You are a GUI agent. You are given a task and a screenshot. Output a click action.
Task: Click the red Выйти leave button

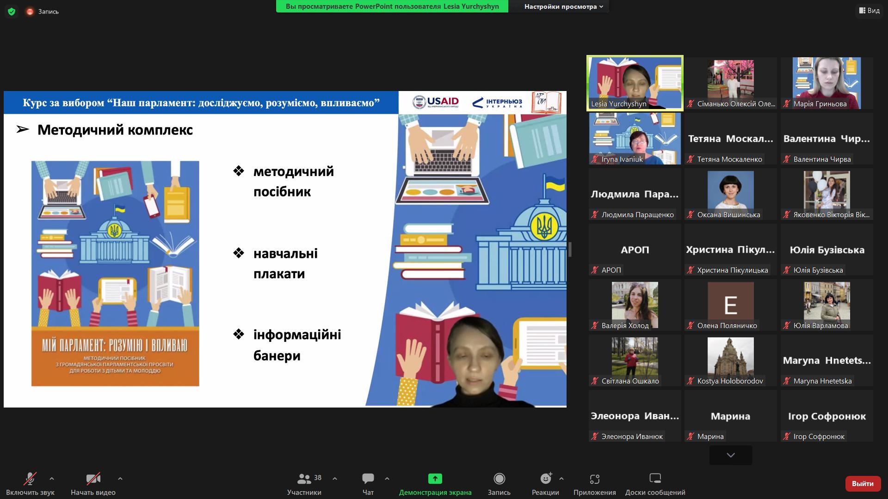pos(863,483)
